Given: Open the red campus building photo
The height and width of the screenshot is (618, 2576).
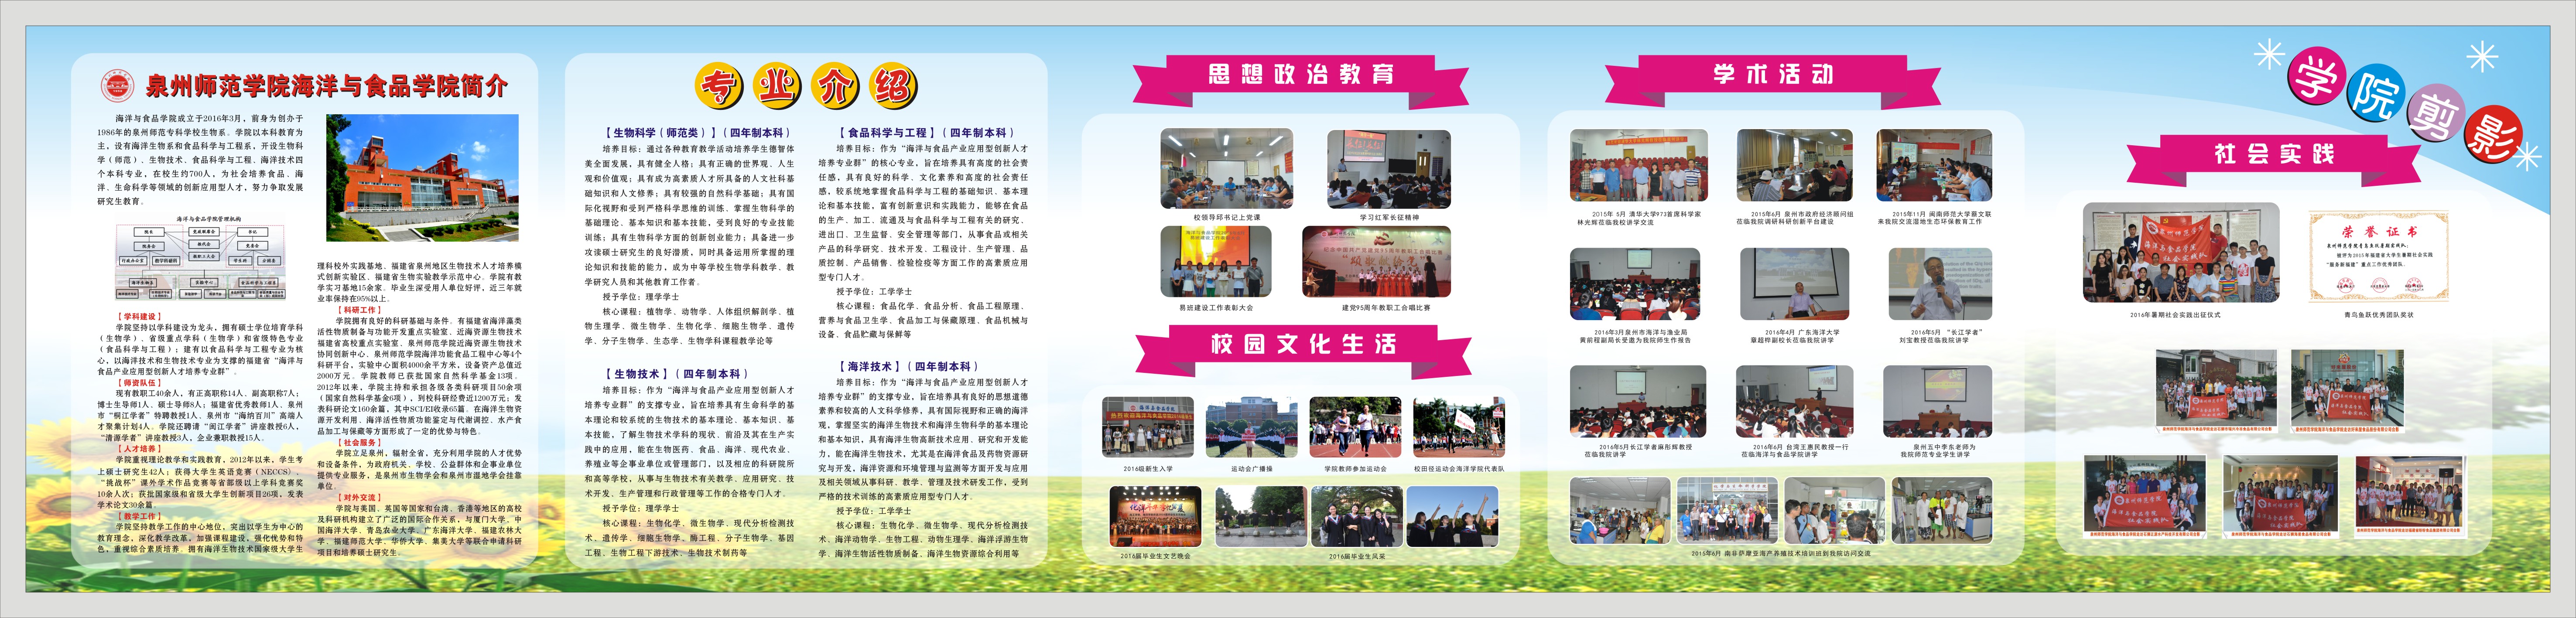Looking at the screenshot, I should pos(423,178).
